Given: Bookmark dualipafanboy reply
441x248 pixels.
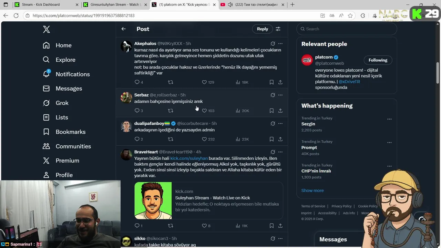Looking at the screenshot, I should (271, 139).
